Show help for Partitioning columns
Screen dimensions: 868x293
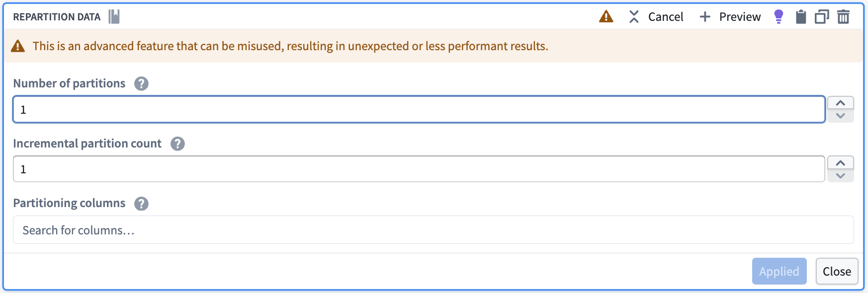click(141, 204)
